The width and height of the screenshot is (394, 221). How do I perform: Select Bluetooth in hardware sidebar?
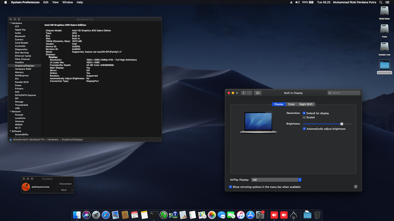20,36
